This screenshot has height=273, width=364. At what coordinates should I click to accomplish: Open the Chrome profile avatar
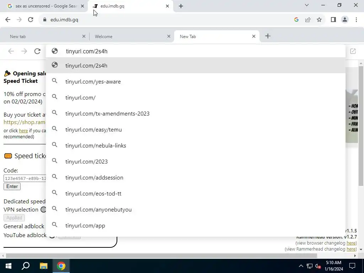345,20
